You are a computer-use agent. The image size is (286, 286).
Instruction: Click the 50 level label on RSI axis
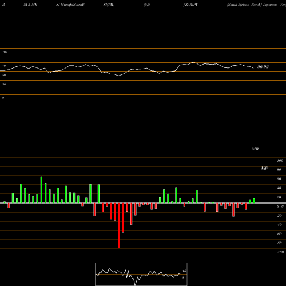(4, 75)
